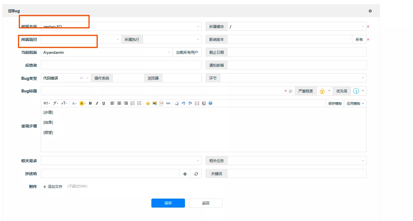
Task: Open the 所属项目 dropdown
Action: click(x=81, y=39)
